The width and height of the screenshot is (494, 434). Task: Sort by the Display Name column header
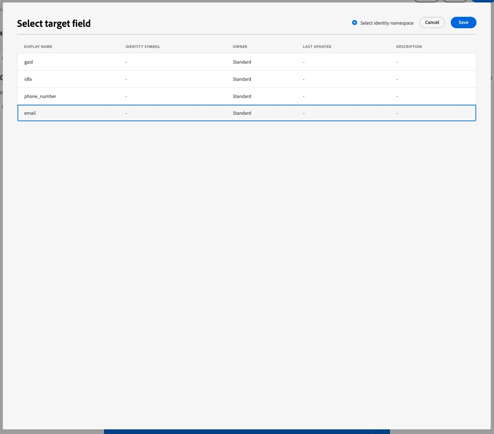pos(38,47)
